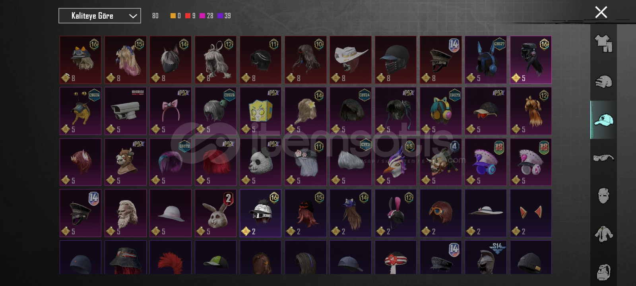Screen dimensions: 636x286
Task: Open the Kaliteye Göre sort dropdown
Action: (100, 16)
